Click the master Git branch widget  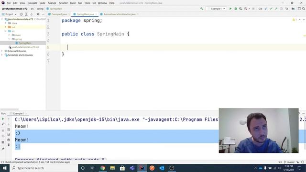pyautogui.click(x=289, y=162)
